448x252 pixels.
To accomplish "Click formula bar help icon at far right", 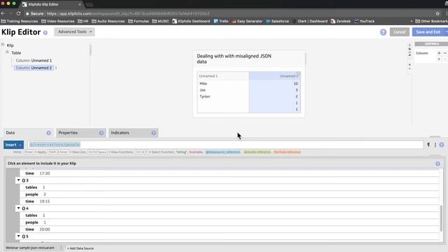I will pos(442,145).
